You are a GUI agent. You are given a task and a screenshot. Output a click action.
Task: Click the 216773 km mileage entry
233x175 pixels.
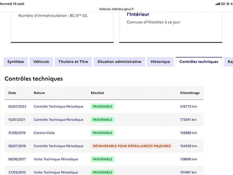pos(188,106)
